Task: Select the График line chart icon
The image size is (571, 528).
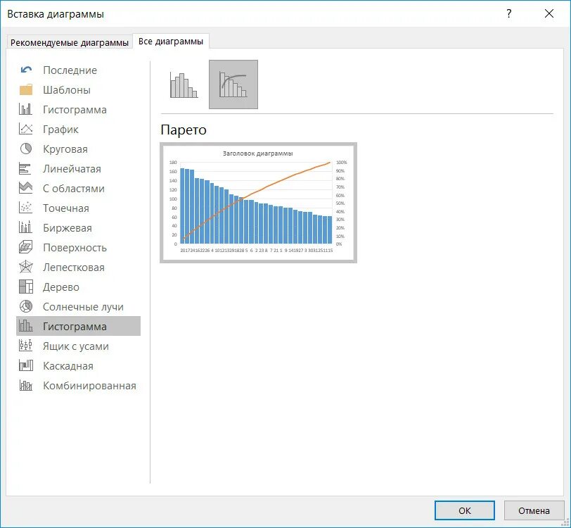Action: [26, 129]
